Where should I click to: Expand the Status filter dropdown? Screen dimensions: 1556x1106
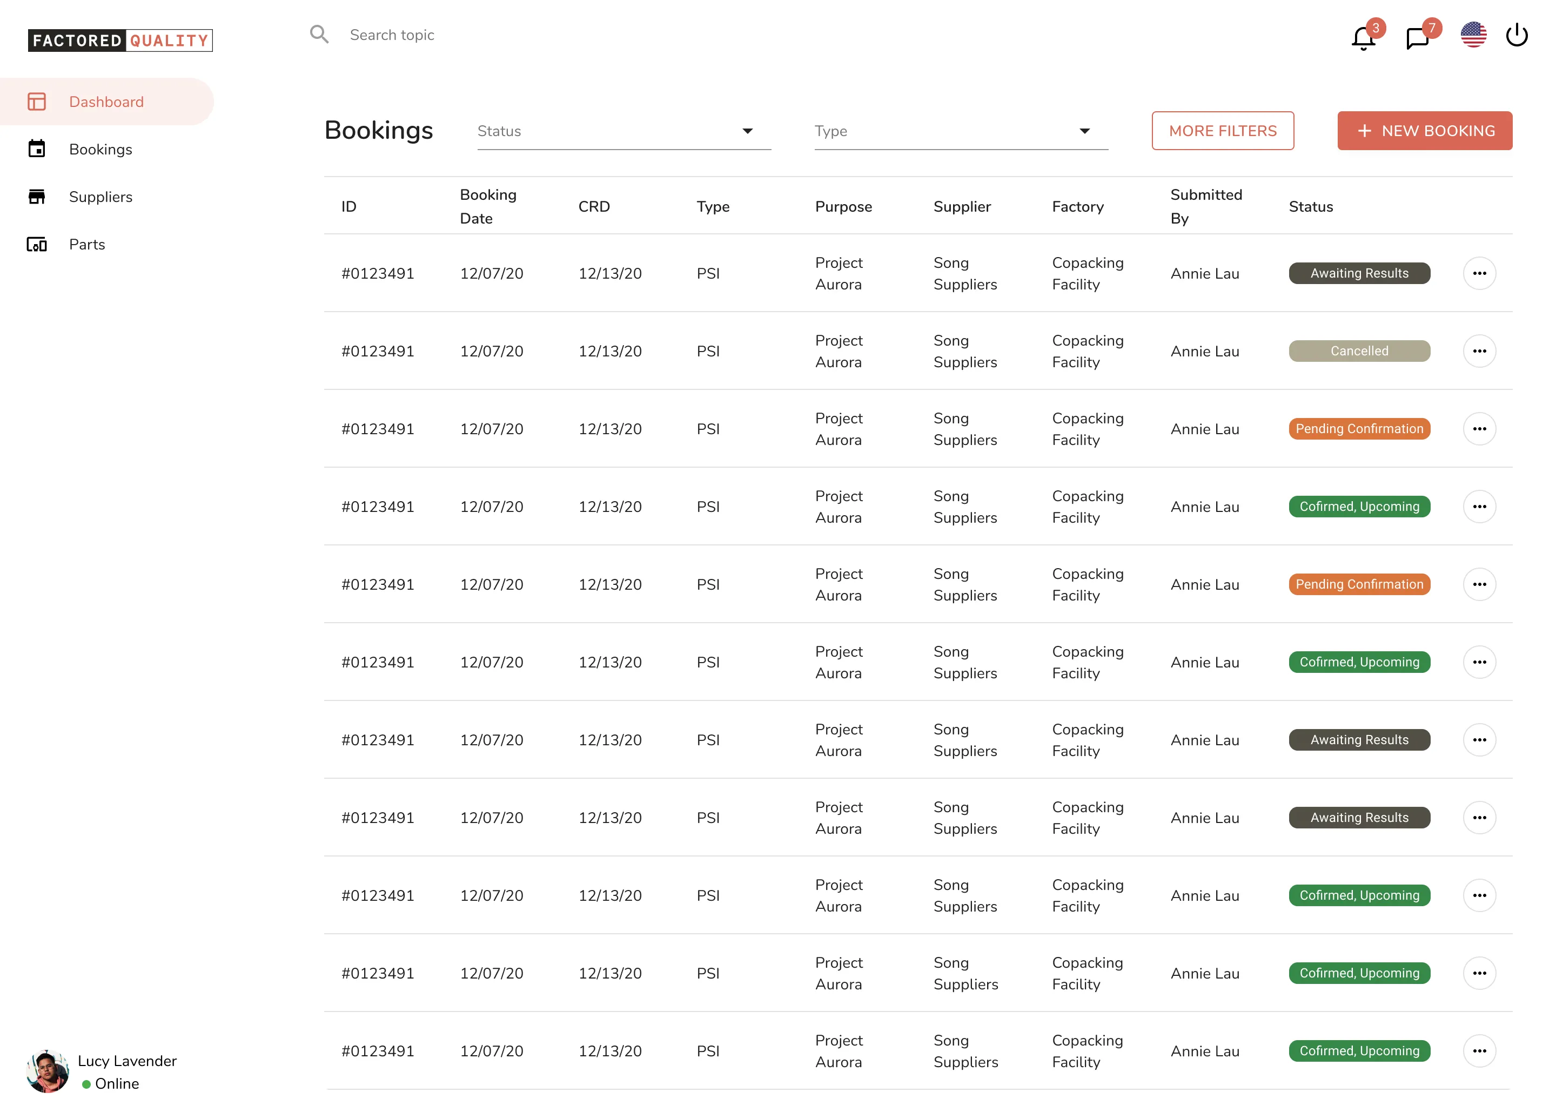tap(623, 131)
